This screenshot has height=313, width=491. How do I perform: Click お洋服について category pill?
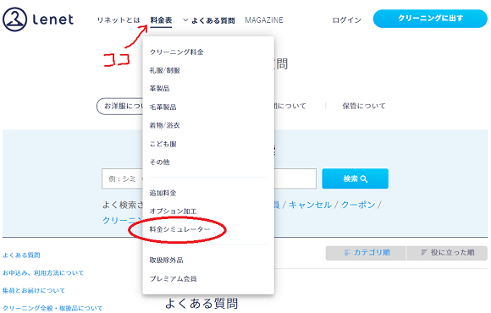click(x=119, y=106)
